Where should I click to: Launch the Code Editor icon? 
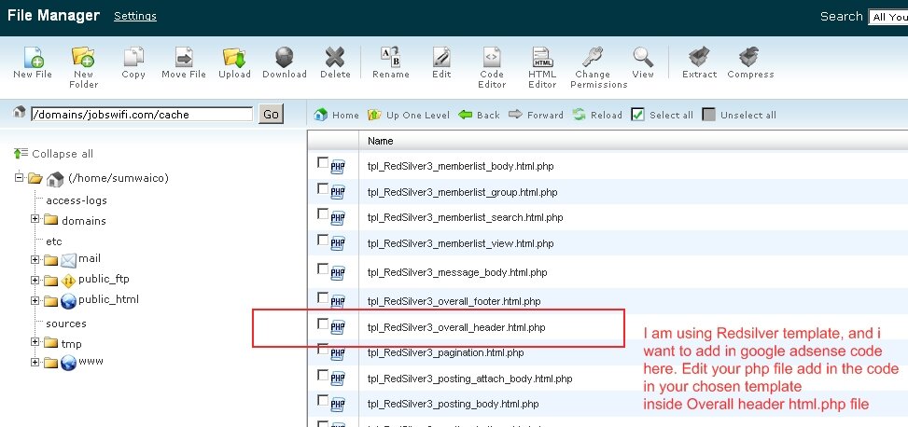click(492, 57)
